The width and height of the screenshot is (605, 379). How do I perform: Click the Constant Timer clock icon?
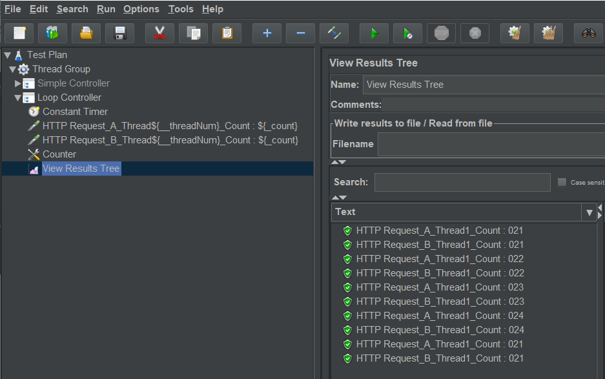pyautogui.click(x=34, y=112)
